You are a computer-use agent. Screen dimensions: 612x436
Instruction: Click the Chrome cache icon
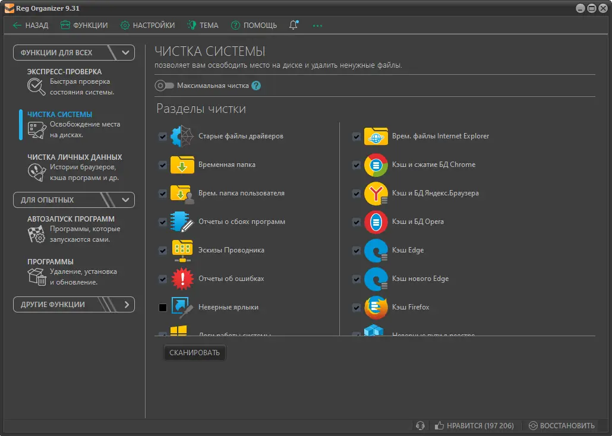pyautogui.click(x=376, y=165)
